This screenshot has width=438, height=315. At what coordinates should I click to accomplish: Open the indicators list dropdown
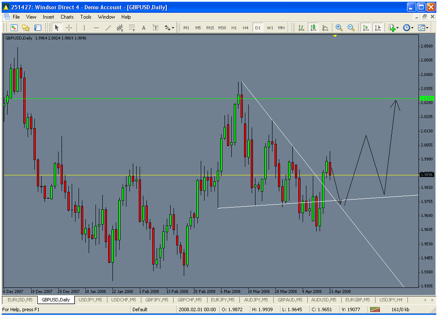click(x=394, y=28)
